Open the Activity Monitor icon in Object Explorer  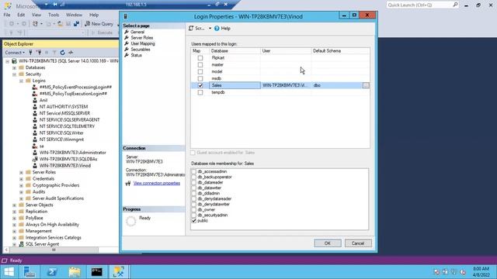(x=71, y=53)
